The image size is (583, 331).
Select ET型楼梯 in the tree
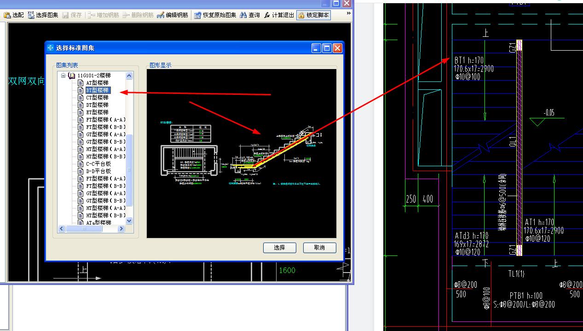(x=97, y=112)
